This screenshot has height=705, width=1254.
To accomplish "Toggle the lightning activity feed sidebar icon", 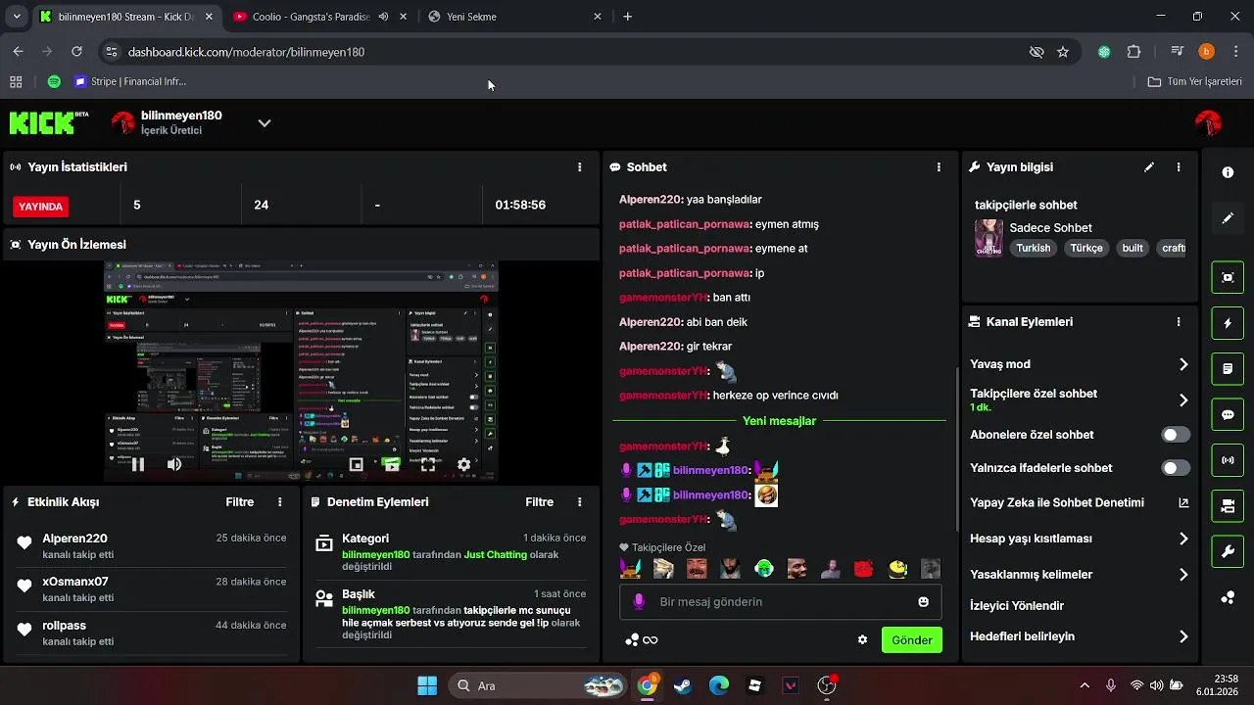I will point(1228,323).
